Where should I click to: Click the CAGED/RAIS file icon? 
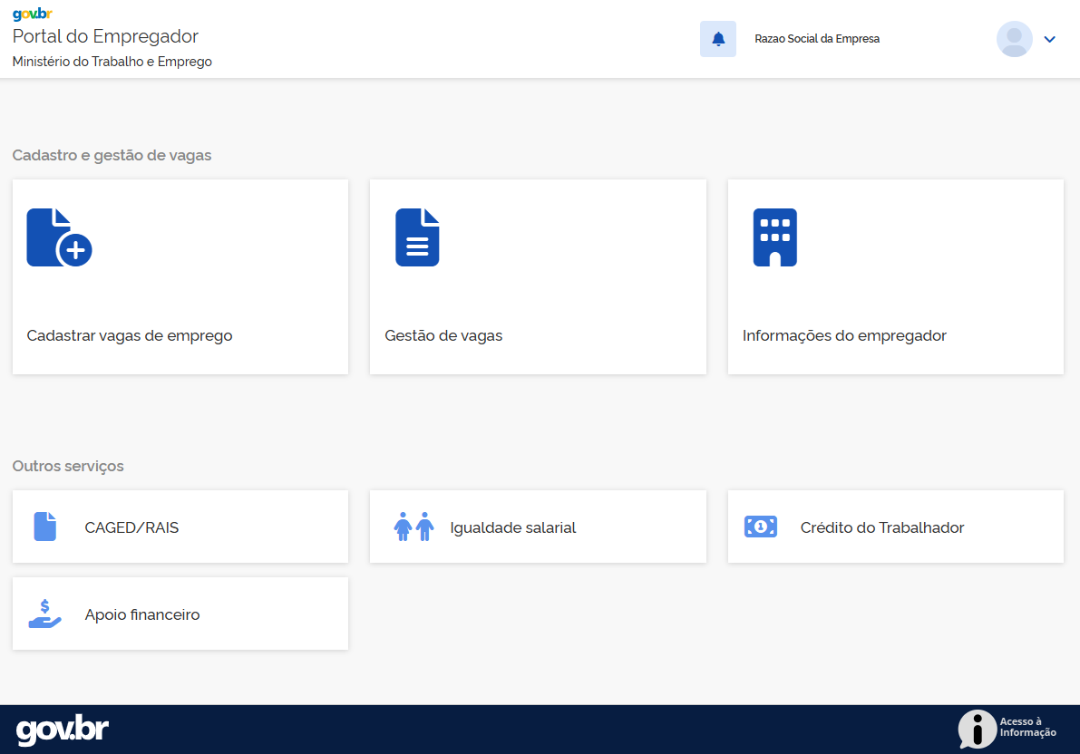tap(45, 527)
